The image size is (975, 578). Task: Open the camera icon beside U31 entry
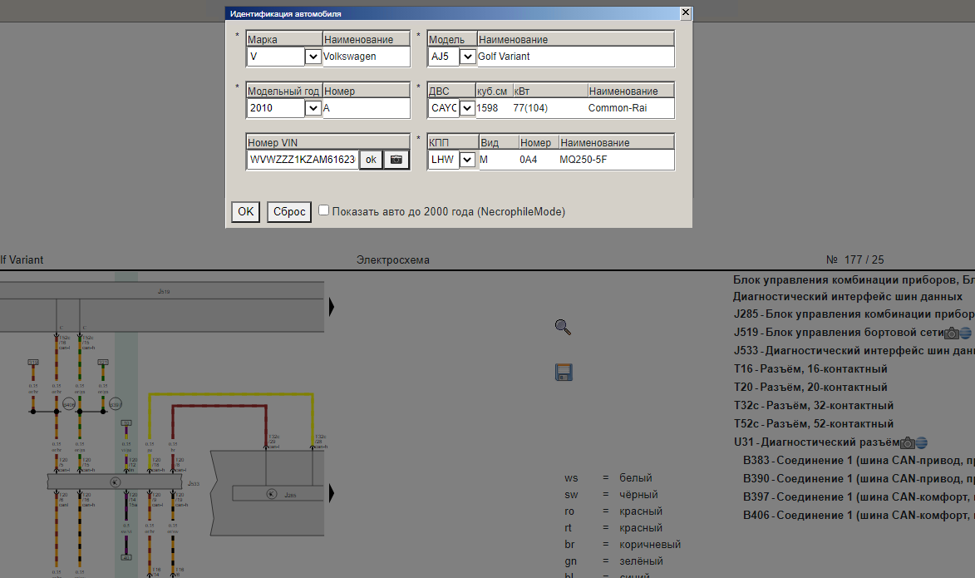[908, 442]
